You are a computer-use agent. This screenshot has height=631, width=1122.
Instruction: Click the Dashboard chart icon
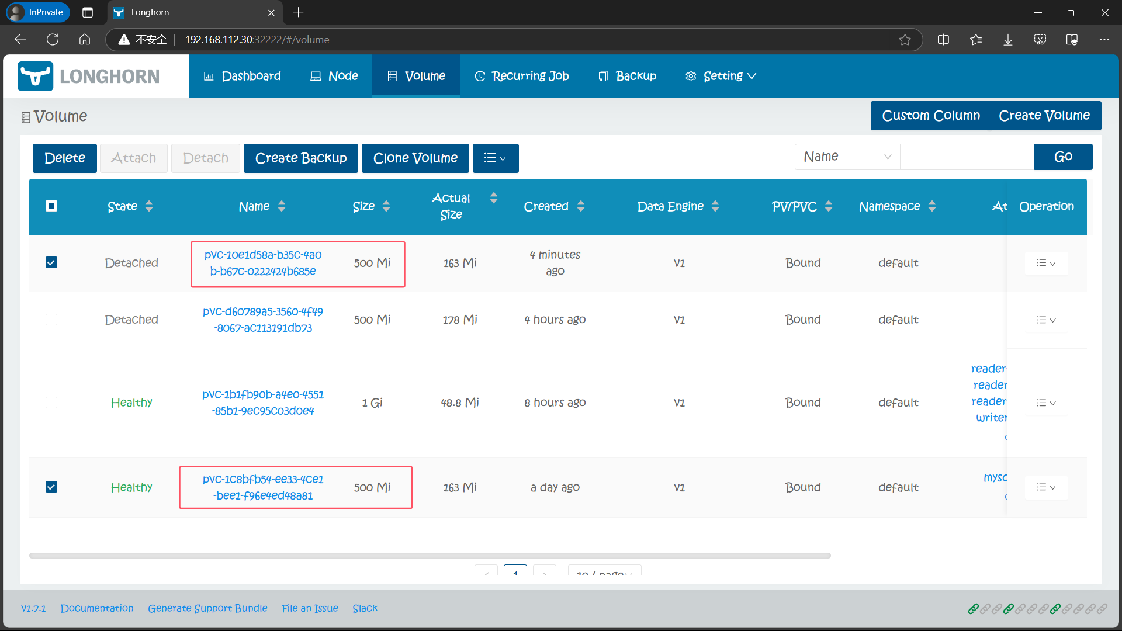click(209, 77)
